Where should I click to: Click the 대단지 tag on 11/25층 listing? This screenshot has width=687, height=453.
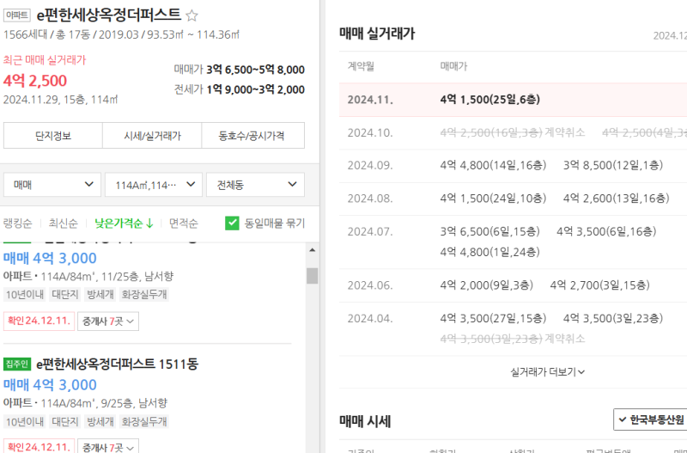click(65, 295)
